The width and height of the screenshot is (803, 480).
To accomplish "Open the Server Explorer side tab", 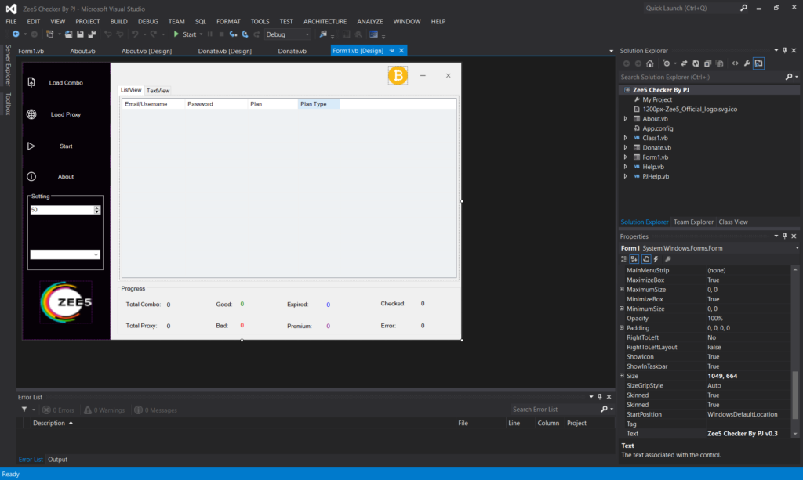I will [8, 66].
